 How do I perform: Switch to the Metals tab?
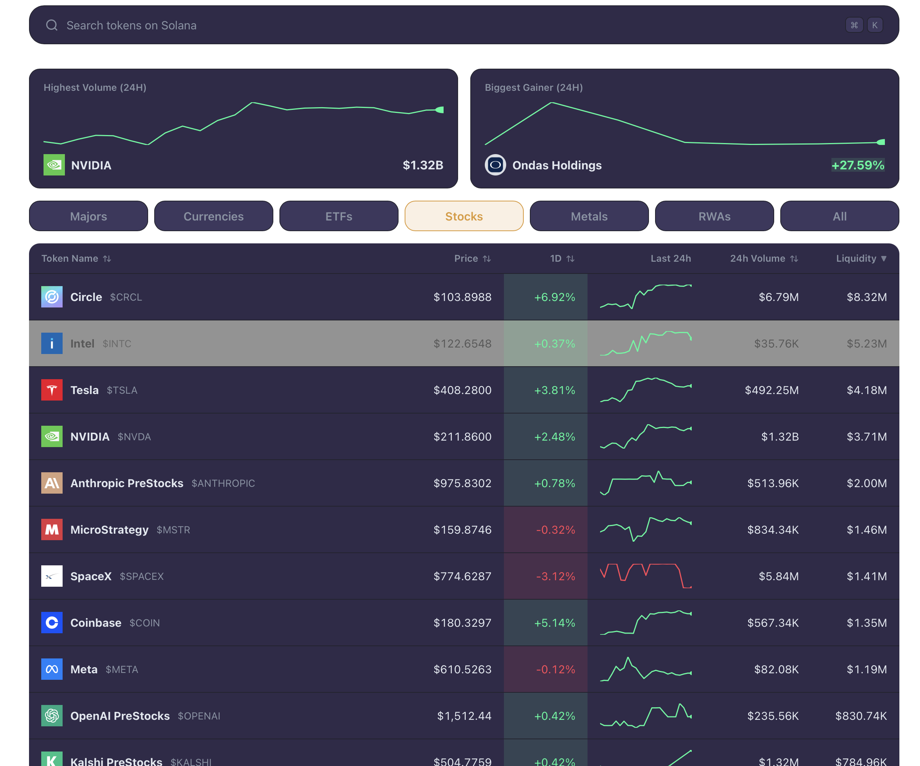(589, 216)
